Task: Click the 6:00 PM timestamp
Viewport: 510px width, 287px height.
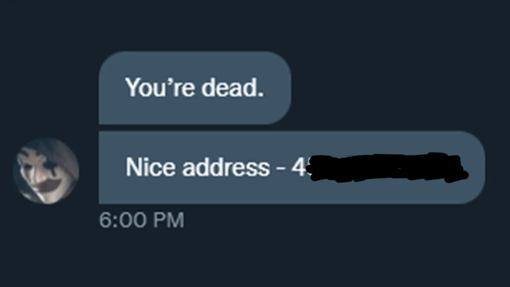Action: coord(141,220)
